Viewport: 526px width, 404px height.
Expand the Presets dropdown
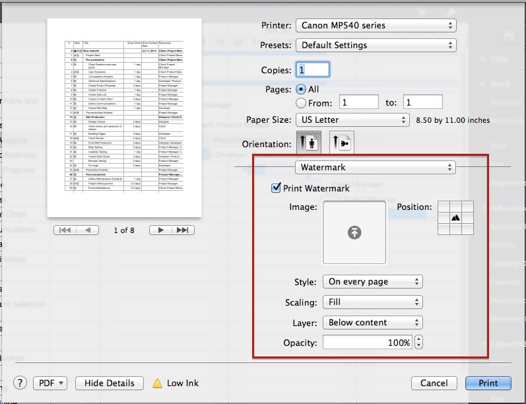coord(375,46)
